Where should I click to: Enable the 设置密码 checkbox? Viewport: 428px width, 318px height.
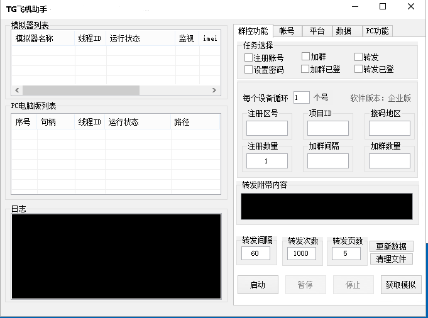[249, 70]
